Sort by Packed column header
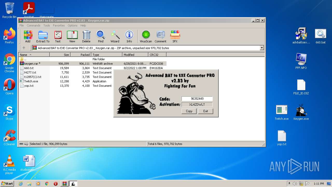 (x=81, y=55)
